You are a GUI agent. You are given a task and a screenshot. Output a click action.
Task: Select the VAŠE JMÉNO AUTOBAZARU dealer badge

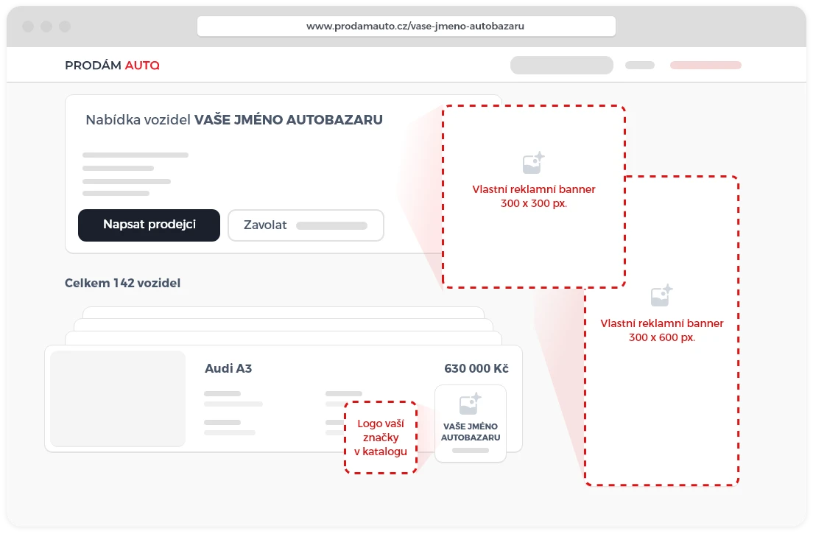click(471, 424)
